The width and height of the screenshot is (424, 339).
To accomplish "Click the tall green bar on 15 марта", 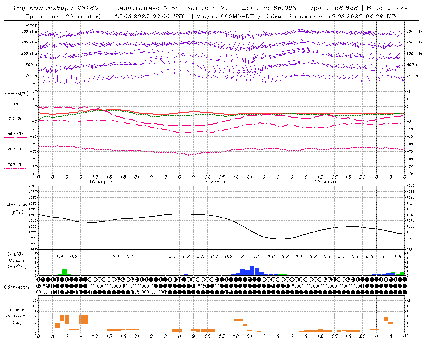I will (65, 272).
